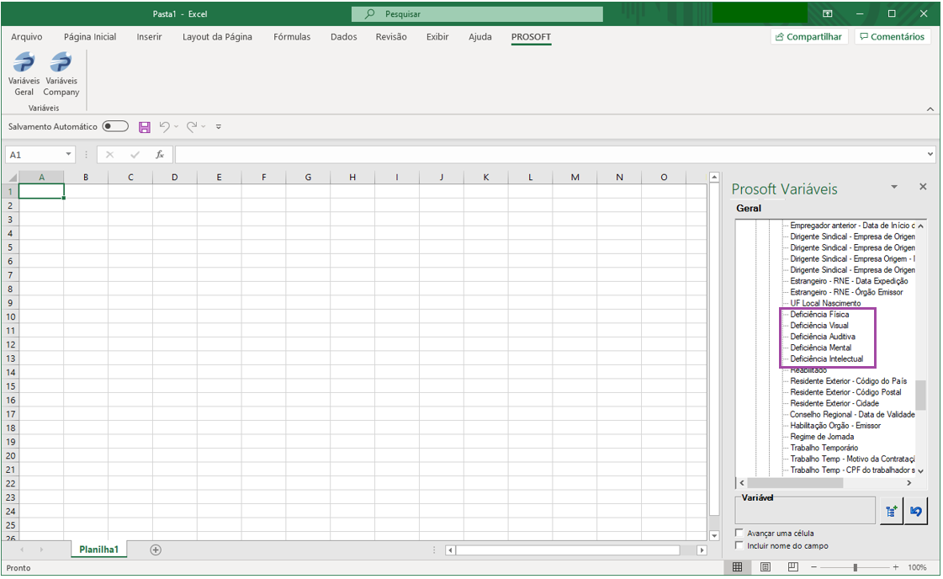Switch to Página Inicial tab
Viewport: 943px width, 579px height.
coord(90,37)
